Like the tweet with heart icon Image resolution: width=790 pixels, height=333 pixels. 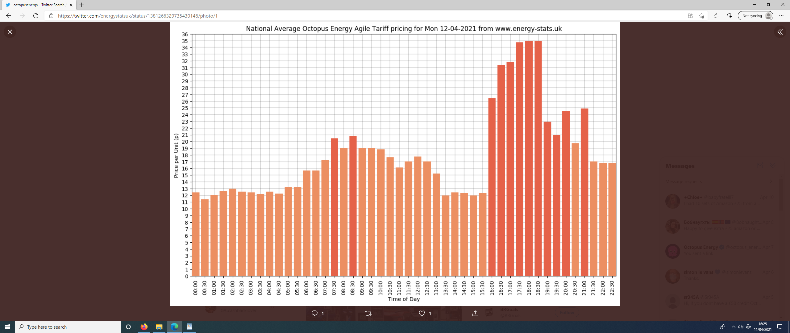[x=422, y=313]
